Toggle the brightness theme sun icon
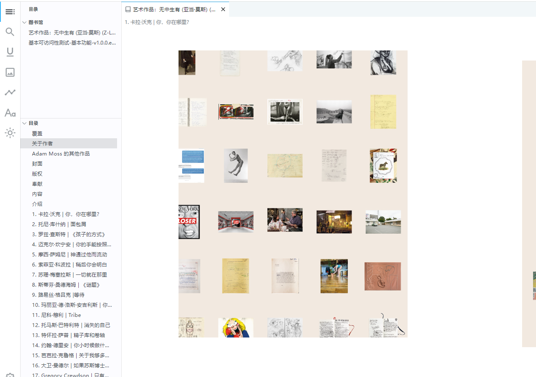536x377 pixels. coord(10,133)
